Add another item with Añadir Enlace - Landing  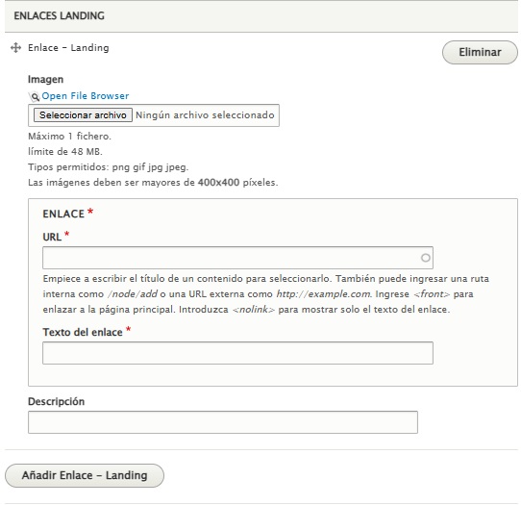(x=85, y=475)
